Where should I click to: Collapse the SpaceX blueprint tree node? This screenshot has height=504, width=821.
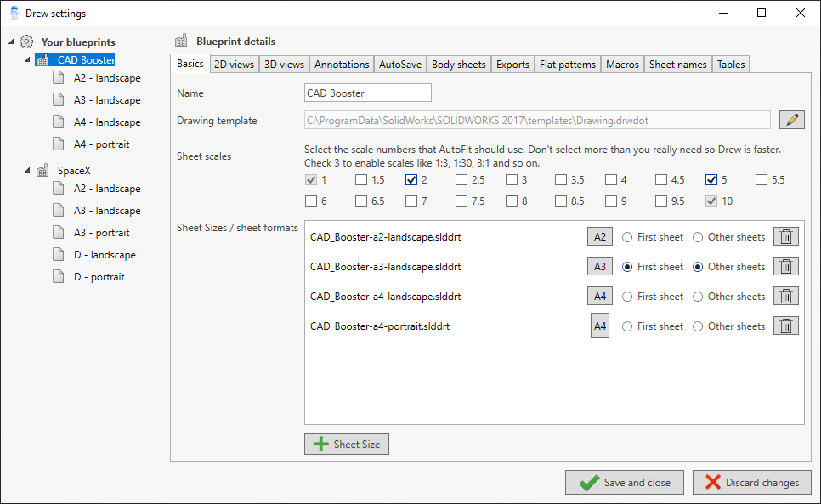[x=27, y=171]
